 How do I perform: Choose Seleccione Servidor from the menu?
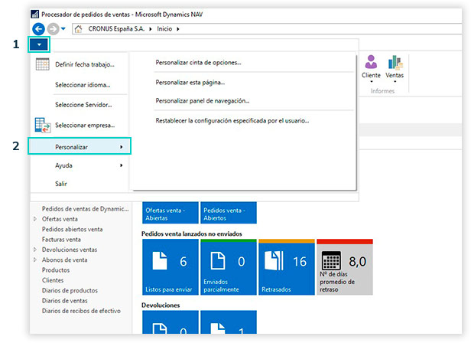pyautogui.click(x=83, y=105)
